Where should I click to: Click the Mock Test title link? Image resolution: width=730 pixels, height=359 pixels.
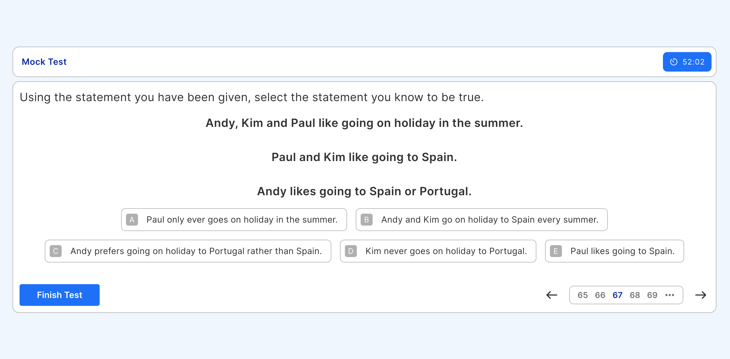44,62
